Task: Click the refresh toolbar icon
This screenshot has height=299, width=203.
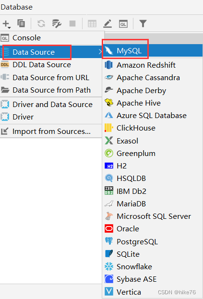Action: [41, 24]
